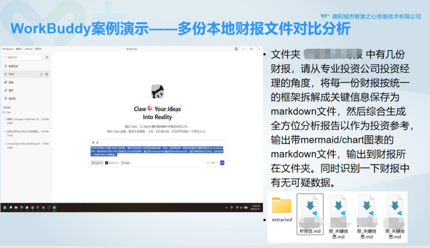Open the D:\Users Documents task history entry
Viewport: 430px width, 248px height.
coord(26,145)
